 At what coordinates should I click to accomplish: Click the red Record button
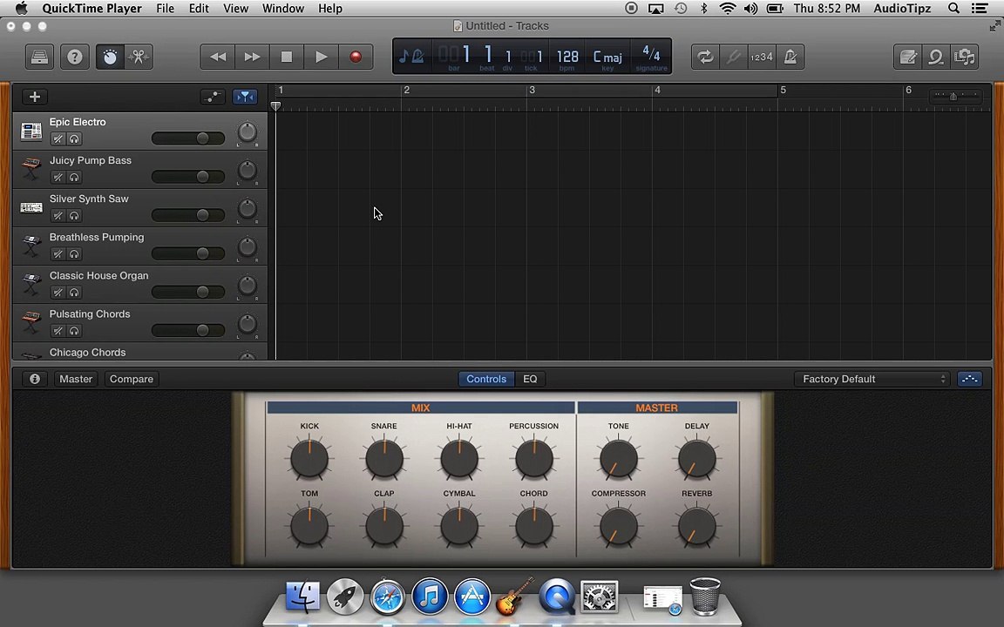click(356, 57)
